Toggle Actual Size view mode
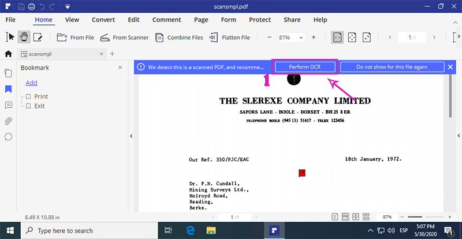 367,38
